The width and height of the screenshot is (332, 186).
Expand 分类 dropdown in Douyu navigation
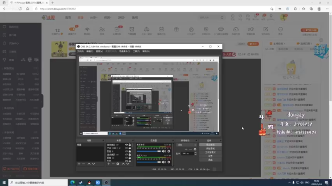coord(94,17)
